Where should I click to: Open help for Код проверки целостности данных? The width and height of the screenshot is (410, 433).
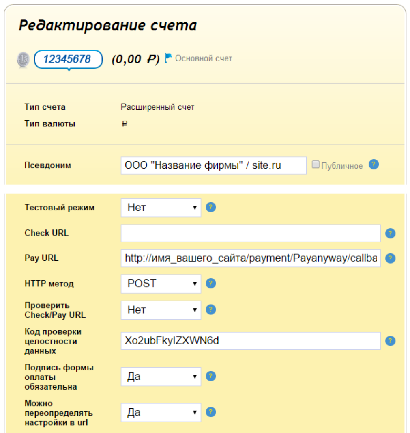[390, 341]
